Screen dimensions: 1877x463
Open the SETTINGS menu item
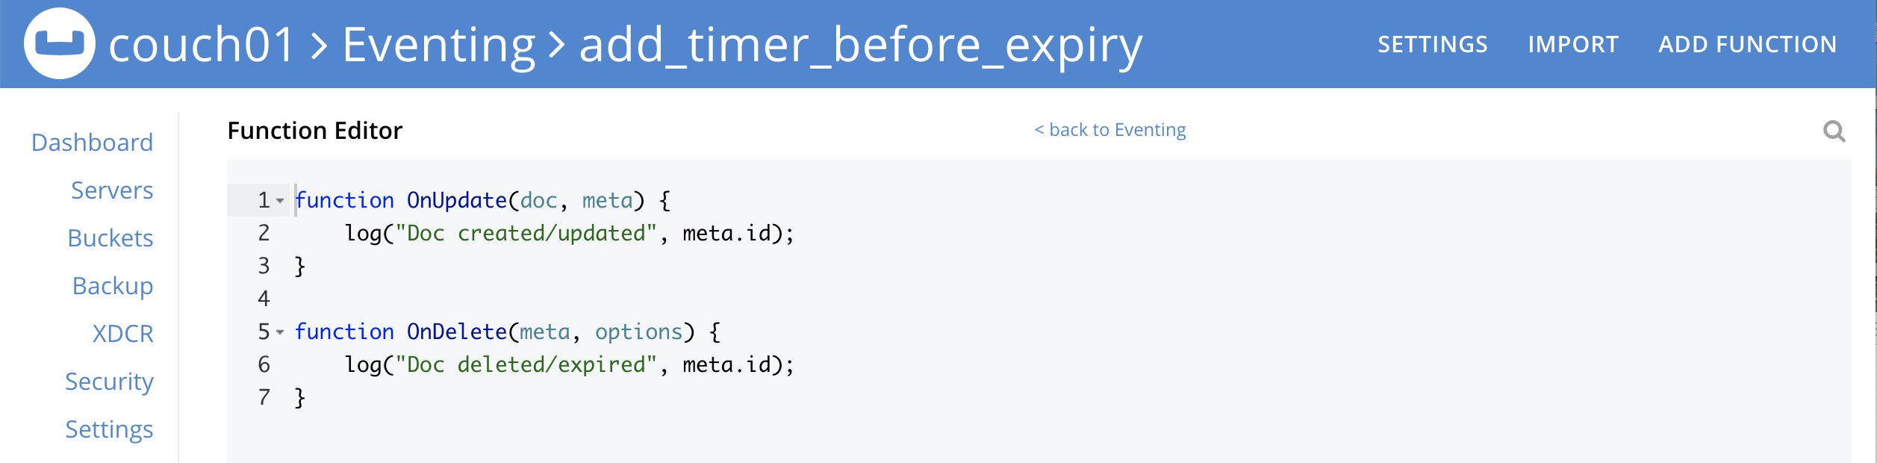tap(1432, 45)
